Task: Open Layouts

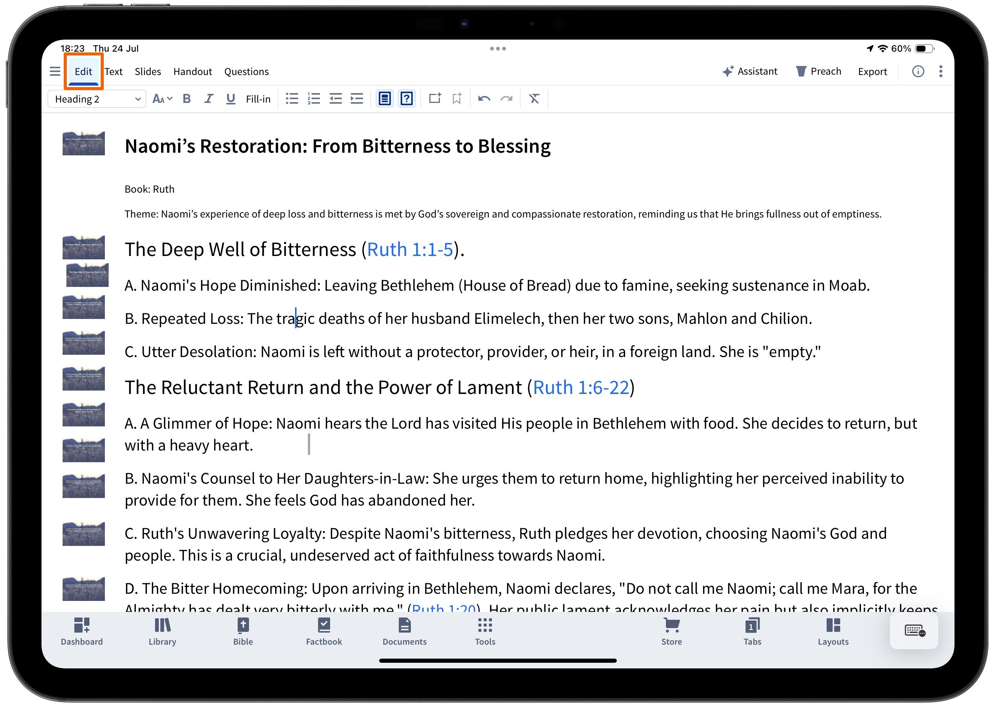Action: tap(833, 632)
